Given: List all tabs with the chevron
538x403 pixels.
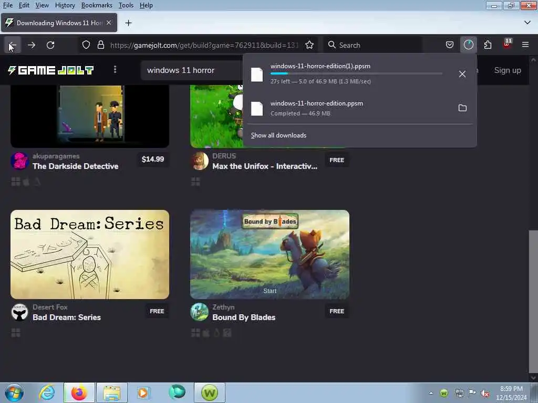Looking at the screenshot, I should tap(527, 23).
